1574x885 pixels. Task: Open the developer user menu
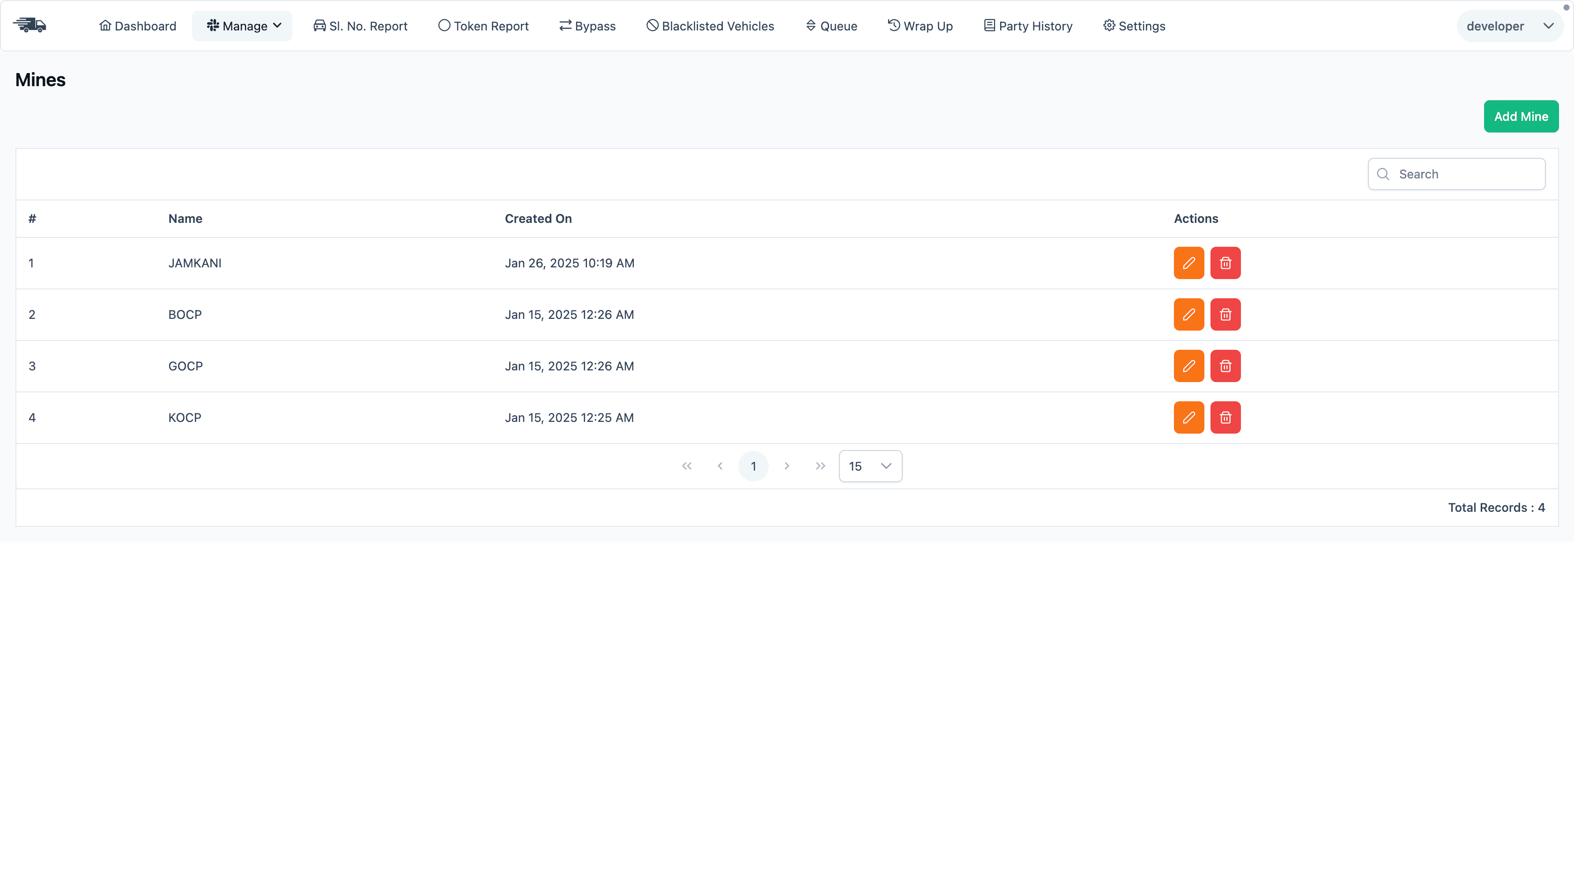1508,26
